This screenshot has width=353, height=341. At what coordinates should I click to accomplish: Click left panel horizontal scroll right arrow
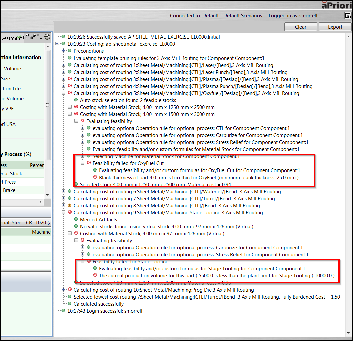(40, 202)
